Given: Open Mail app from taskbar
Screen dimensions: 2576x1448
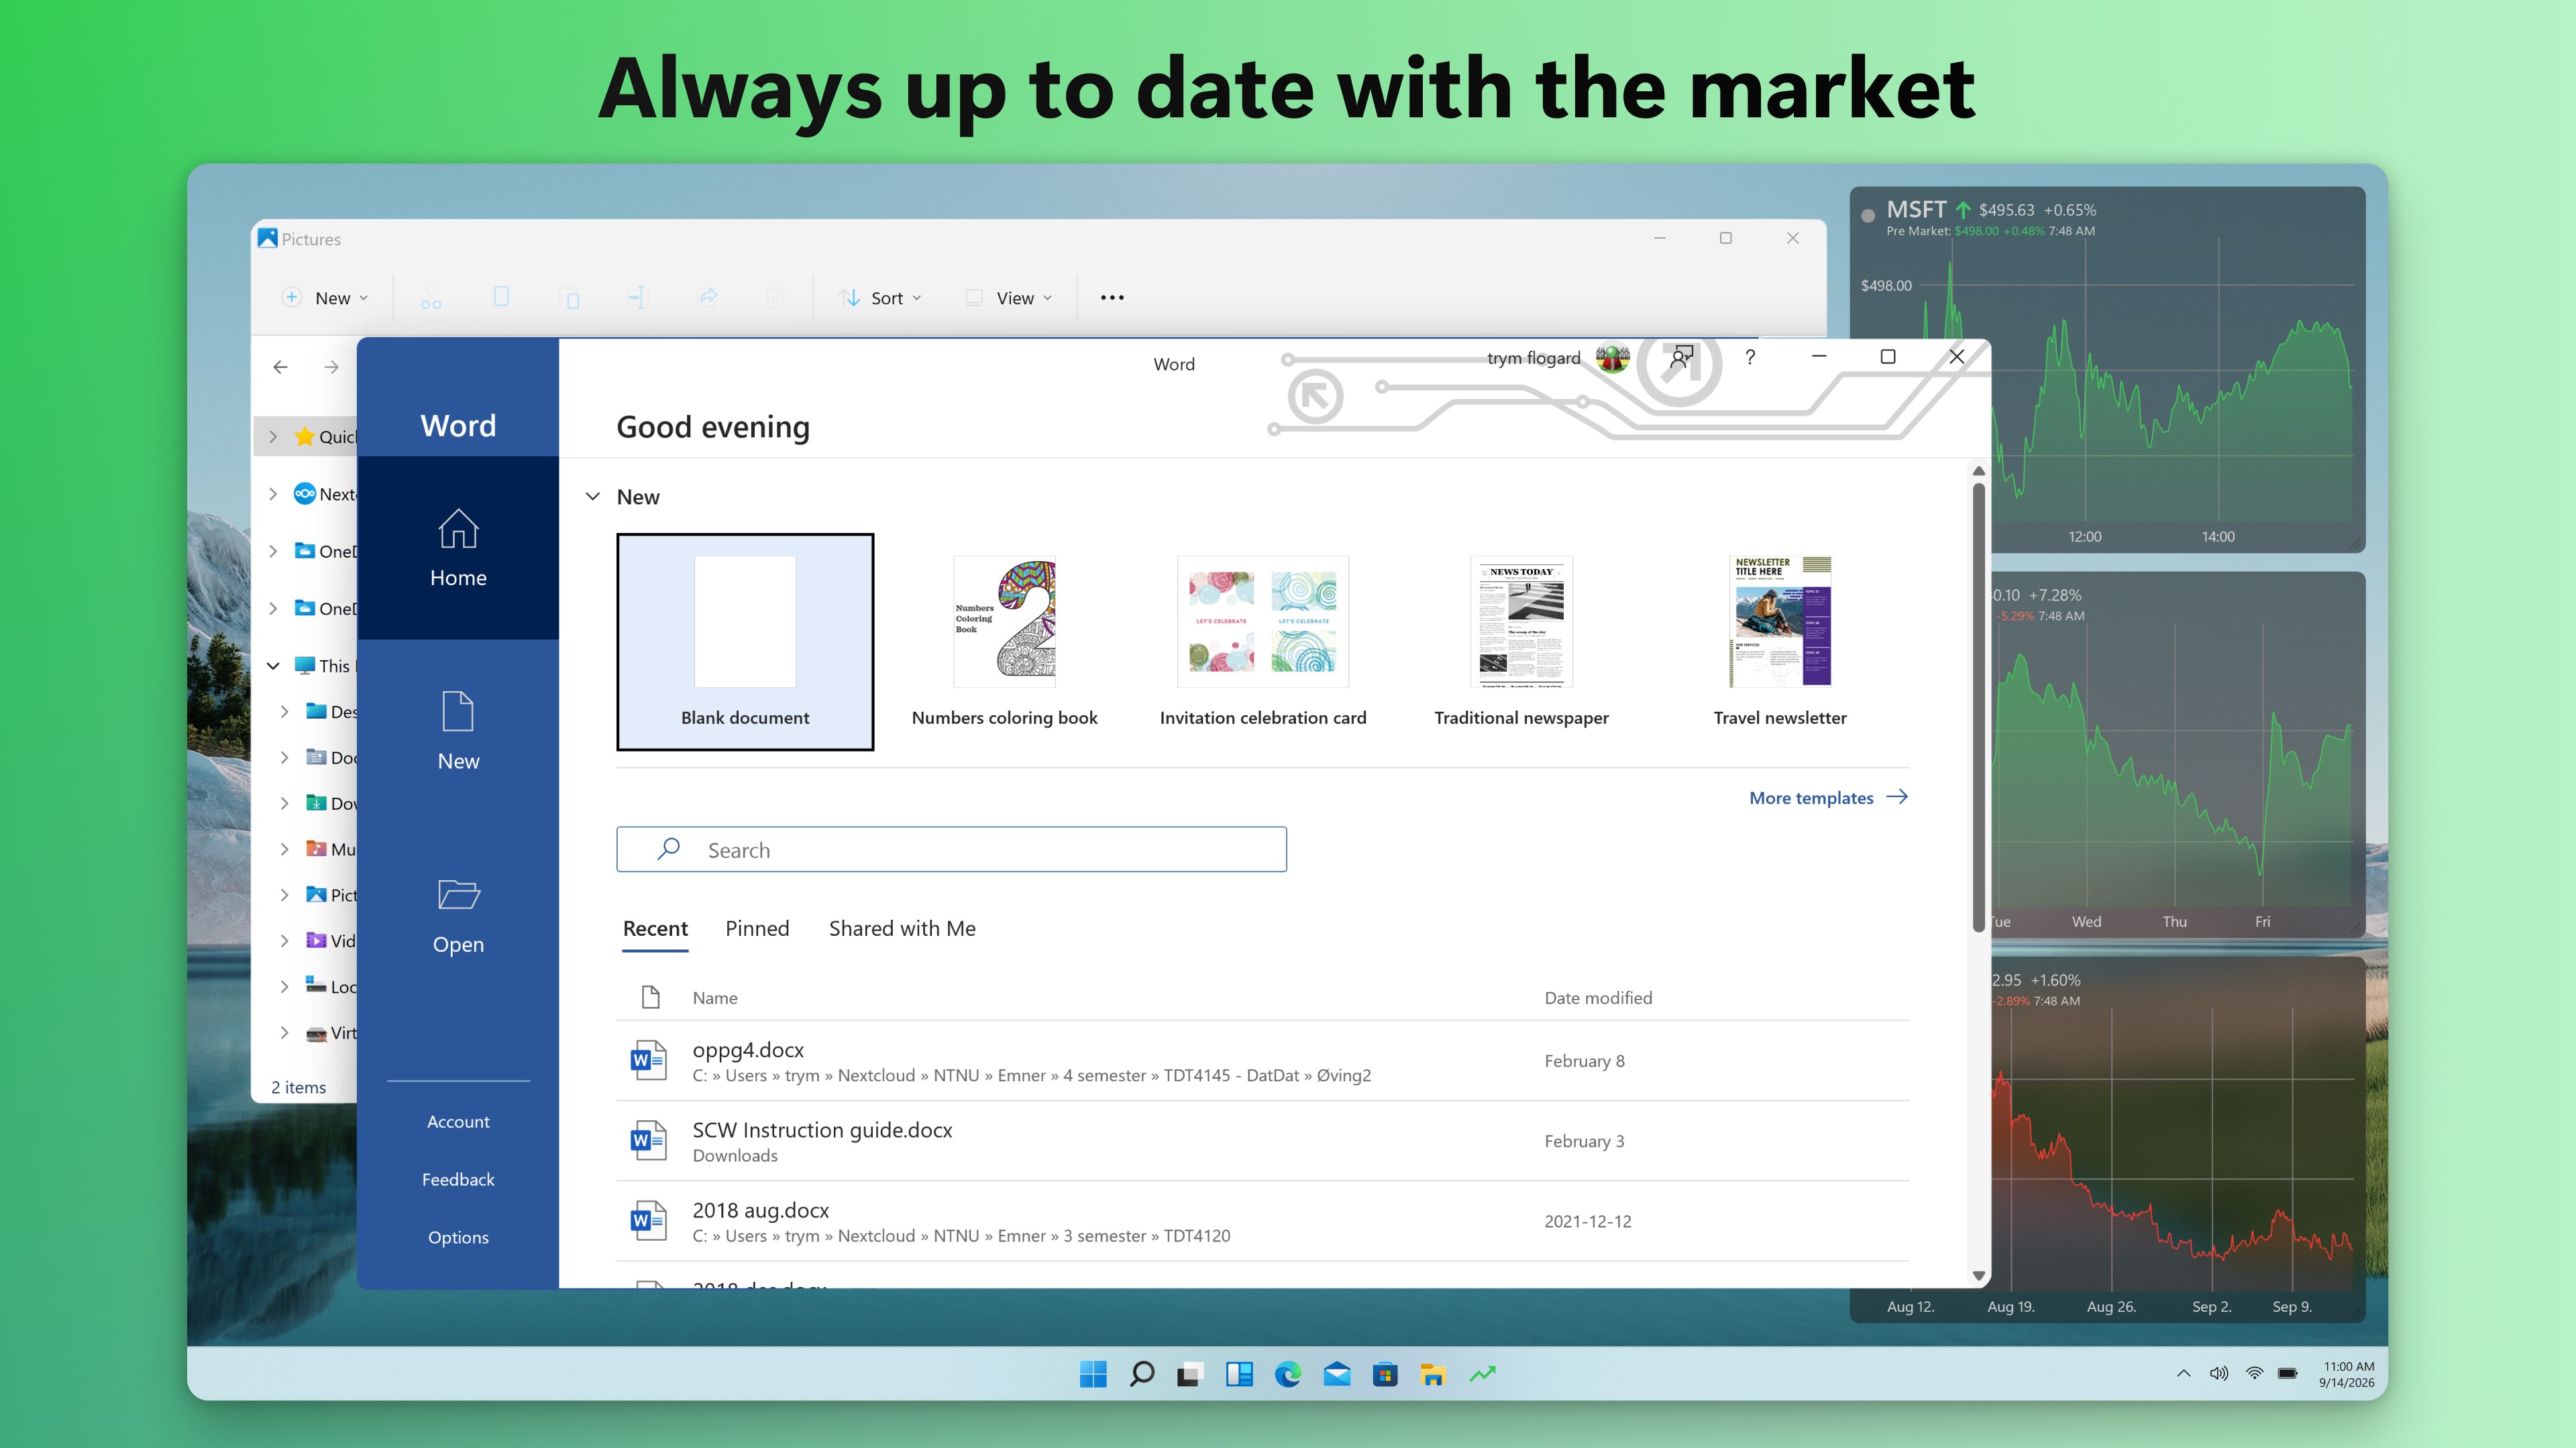Looking at the screenshot, I should 1336,1374.
